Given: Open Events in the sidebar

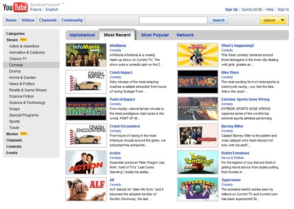Looking at the screenshot, I should 12,153.
